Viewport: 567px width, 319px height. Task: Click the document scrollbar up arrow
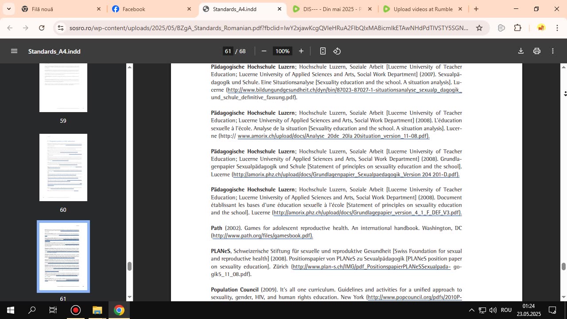coord(563,67)
